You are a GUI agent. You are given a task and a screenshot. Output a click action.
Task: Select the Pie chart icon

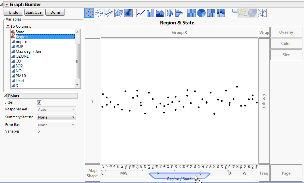(x=201, y=13)
